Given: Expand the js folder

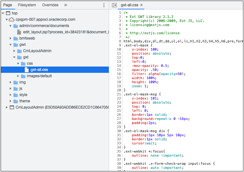Looking at the screenshot, I should point(10,89).
